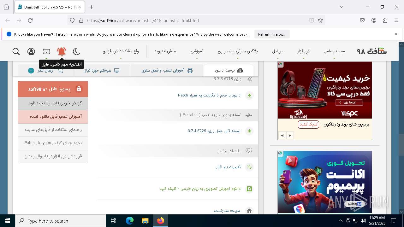Download the 5 MB version with Patch
This screenshot has height=227, width=404.
[x=209, y=95]
